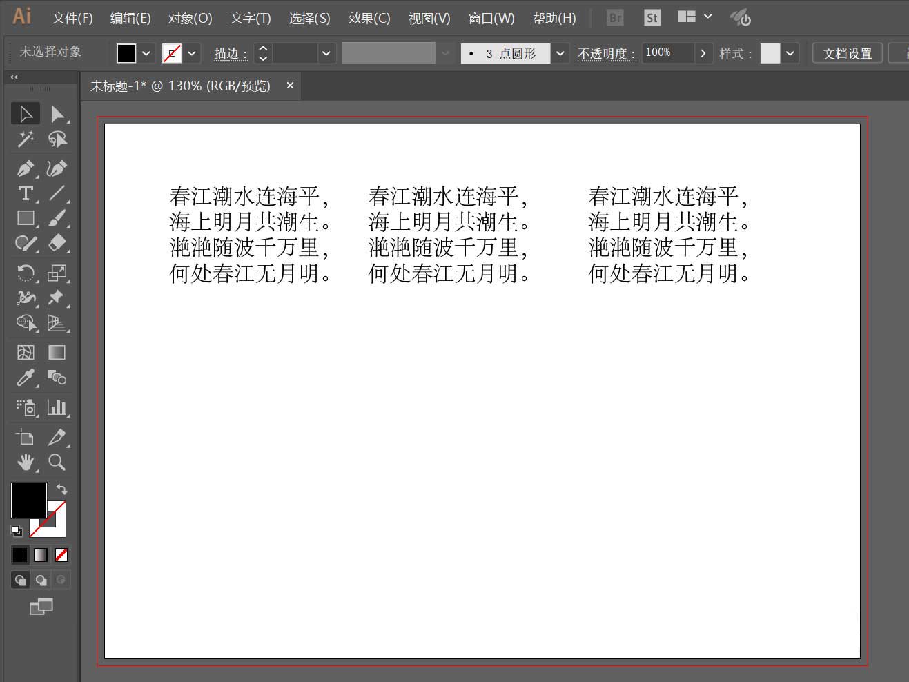Open the 对象(O) menu
The width and height of the screenshot is (909, 682).
(x=190, y=18)
